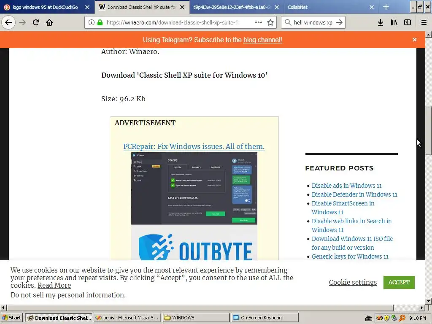Dismiss the orange Telegram banner

coord(414,40)
